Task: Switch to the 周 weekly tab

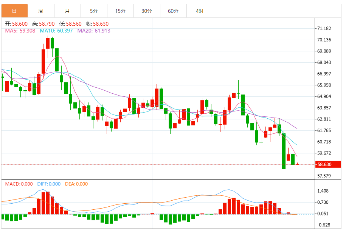Action: tap(41, 11)
